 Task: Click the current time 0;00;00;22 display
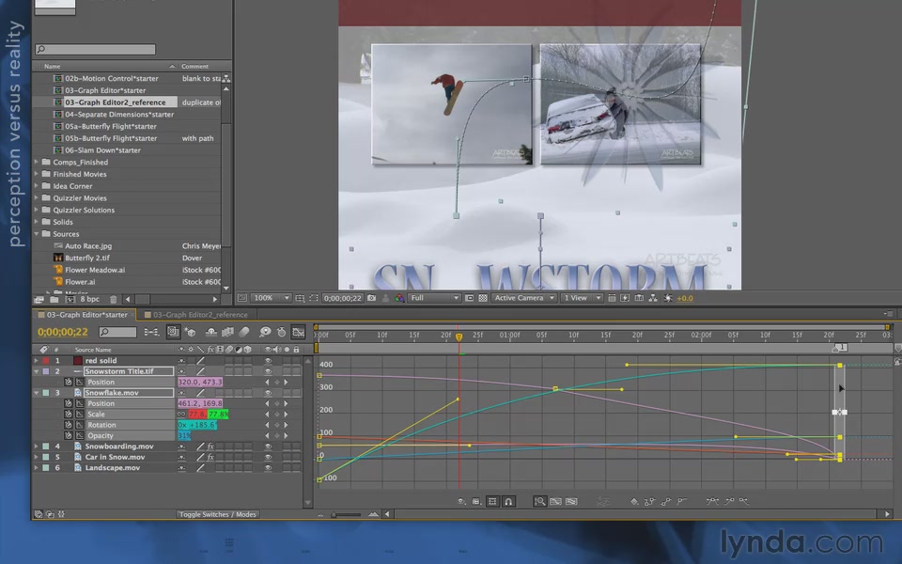coord(63,332)
